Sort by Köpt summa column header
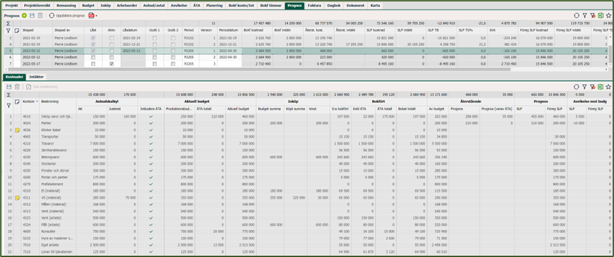 (296, 109)
